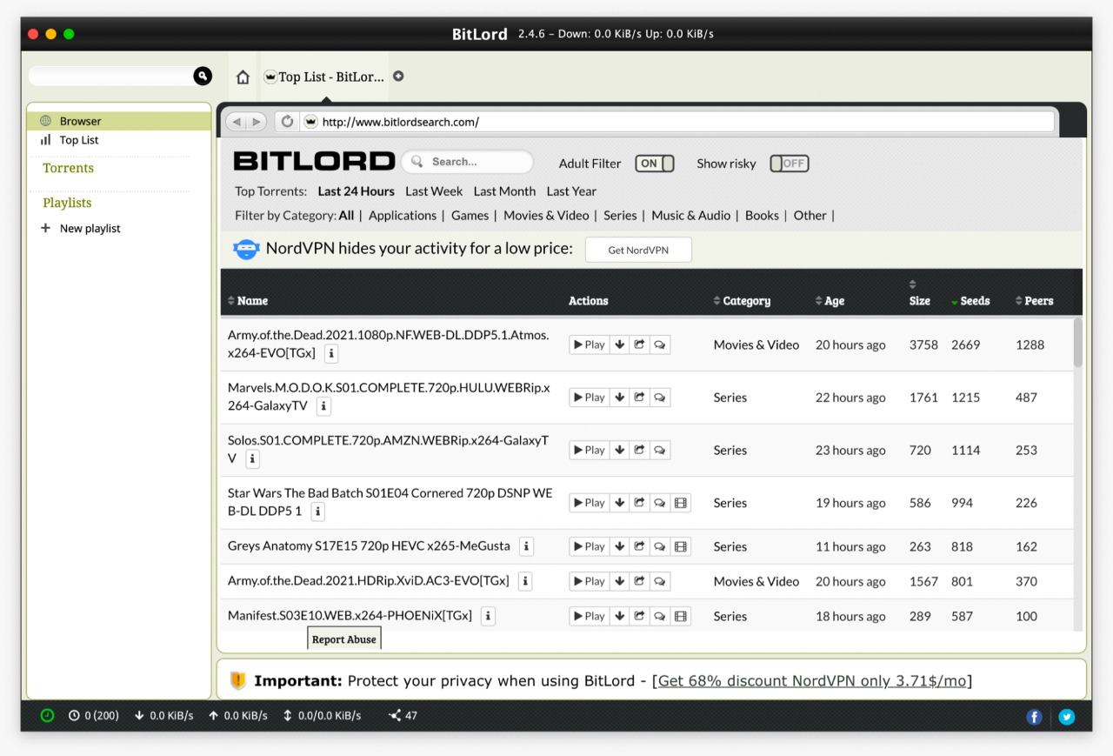The width and height of the screenshot is (1113, 756).
Task: Click the connections share icon showing 47
Action: tap(395, 716)
